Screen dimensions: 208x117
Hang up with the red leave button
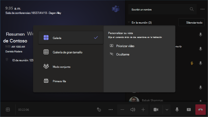200,110
